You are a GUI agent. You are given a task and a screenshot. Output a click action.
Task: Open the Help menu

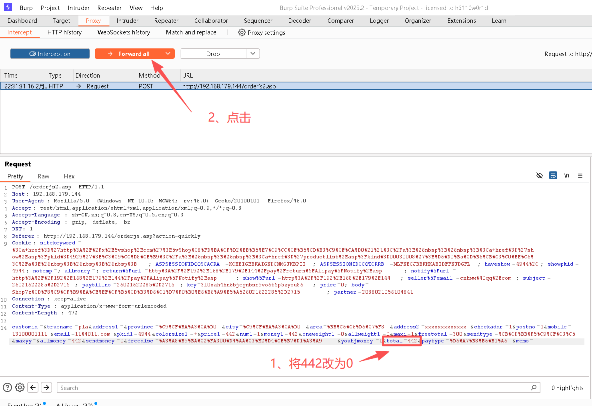pyautogui.click(x=157, y=8)
